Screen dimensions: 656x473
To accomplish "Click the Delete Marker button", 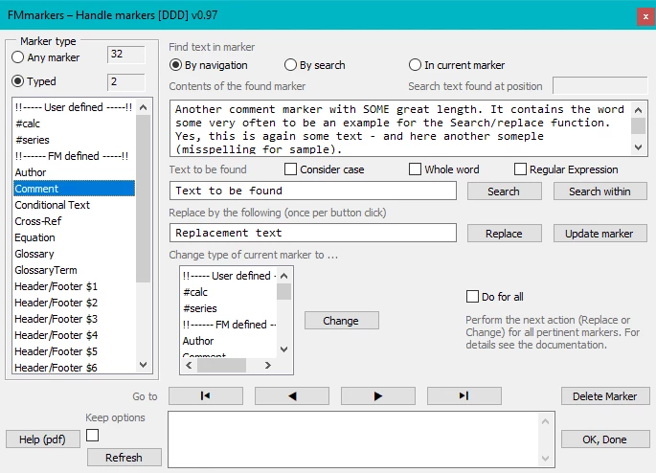I will [x=605, y=396].
